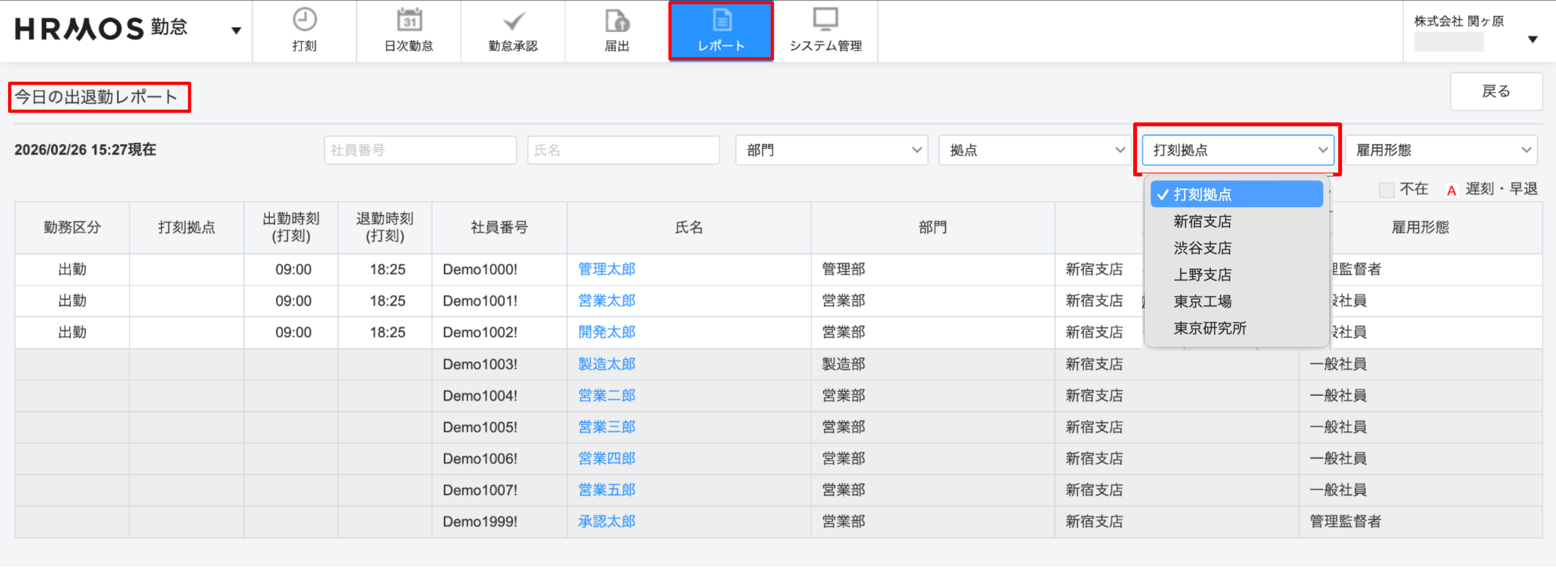
Task: Expand arrow next to HRMOS logo
Action: [x=236, y=31]
